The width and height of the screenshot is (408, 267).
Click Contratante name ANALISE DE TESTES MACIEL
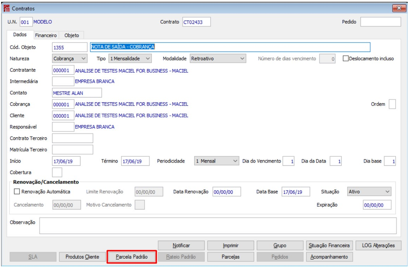pos(132,70)
